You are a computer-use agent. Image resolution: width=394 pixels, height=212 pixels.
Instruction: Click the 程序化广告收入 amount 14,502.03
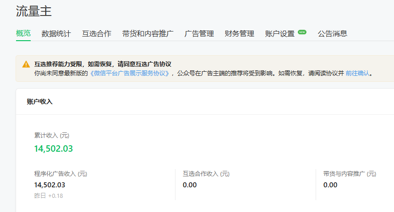tap(49, 185)
